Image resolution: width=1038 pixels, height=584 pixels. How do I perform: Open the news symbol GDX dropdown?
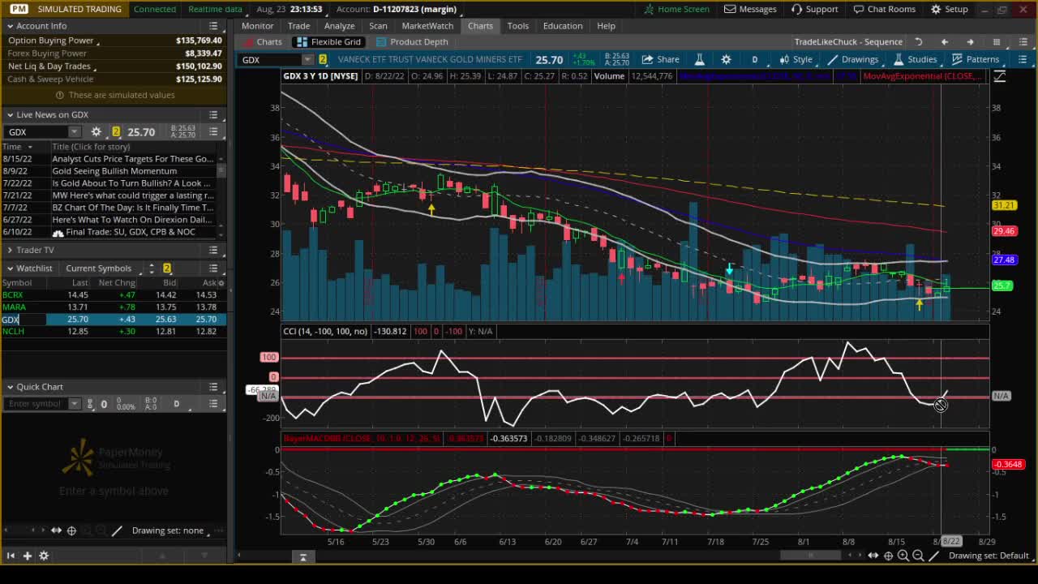[75, 131]
